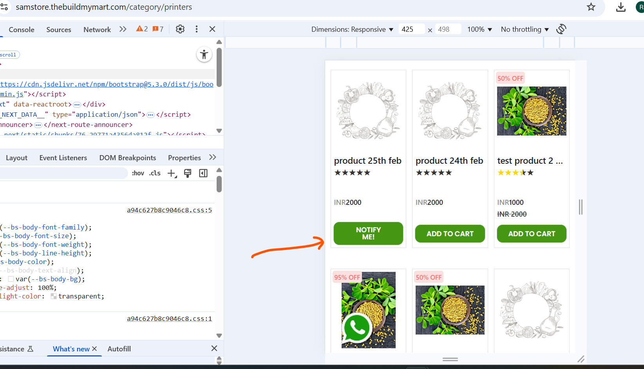
Task: Close the What's new drawer tab
Action: click(94, 349)
